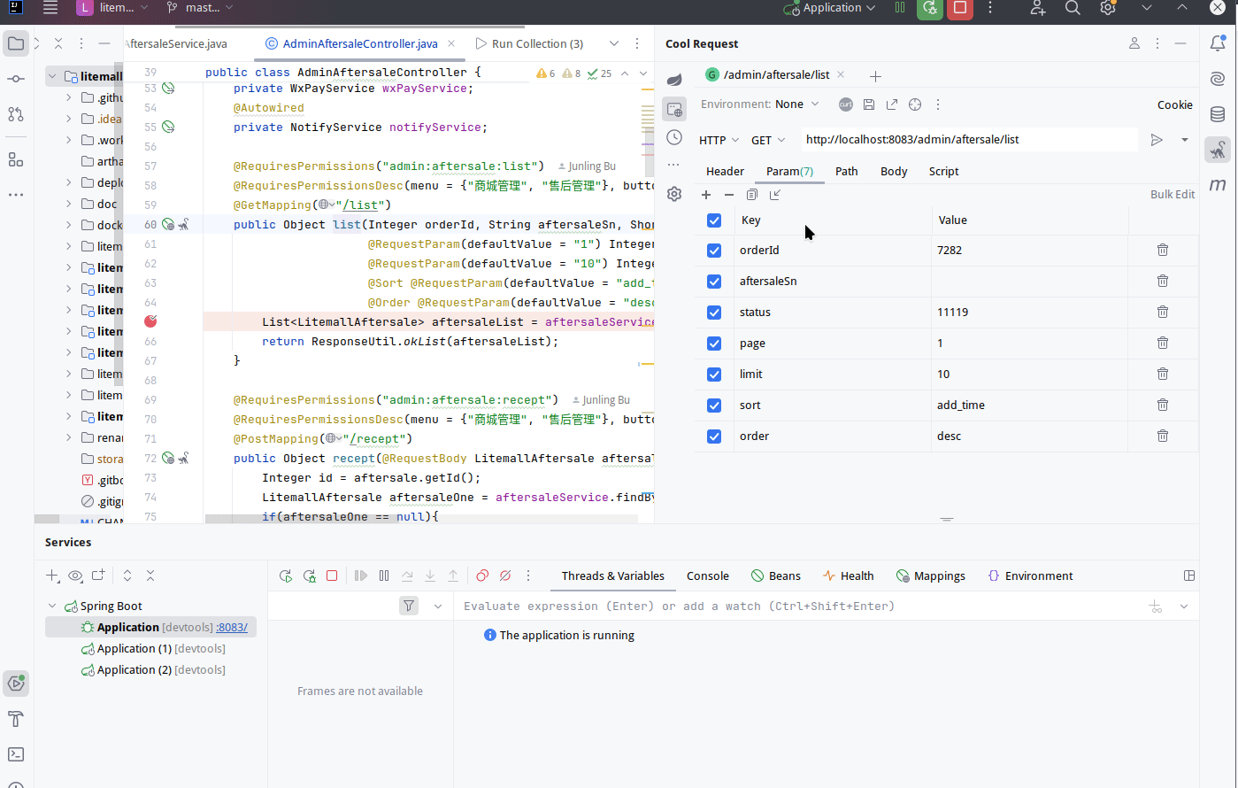
Task: Open editor tabs list dropdown chevron
Action: coord(613,43)
